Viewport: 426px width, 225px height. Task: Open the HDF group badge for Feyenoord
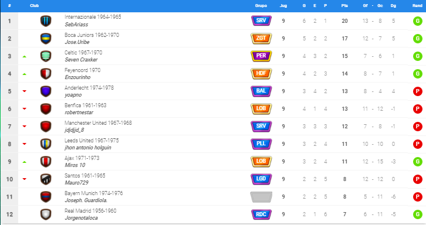pos(261,74)
